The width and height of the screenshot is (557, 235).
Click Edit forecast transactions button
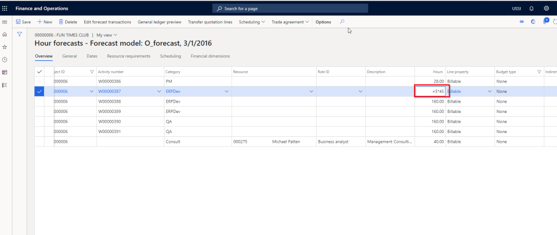tap(107, 22)
